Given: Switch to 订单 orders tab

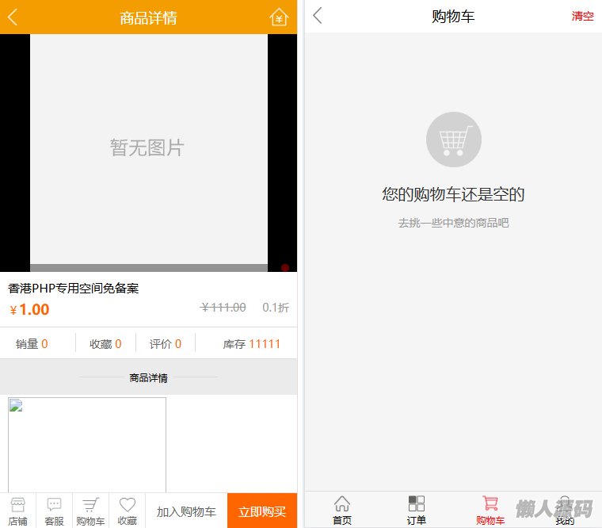Looking at the screenshot, I should click(416, 510).
